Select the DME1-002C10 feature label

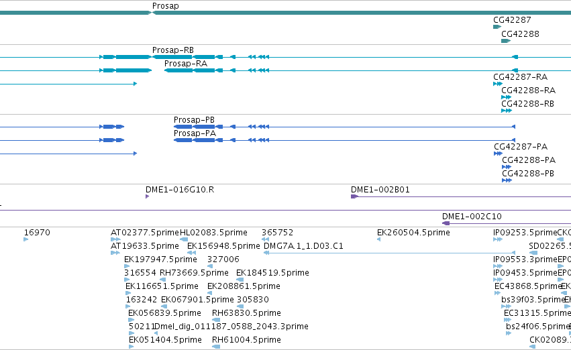click(x=472, y=217)
